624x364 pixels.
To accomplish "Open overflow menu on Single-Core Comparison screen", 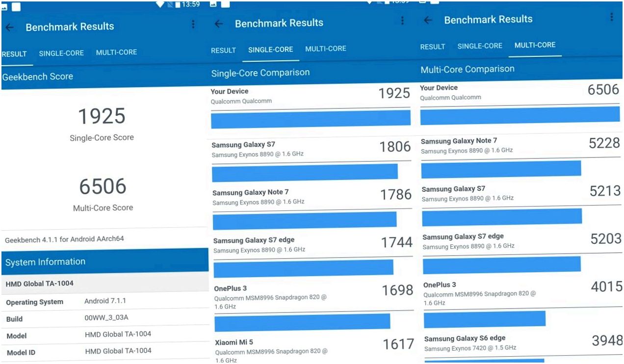I will coord(402,21).
